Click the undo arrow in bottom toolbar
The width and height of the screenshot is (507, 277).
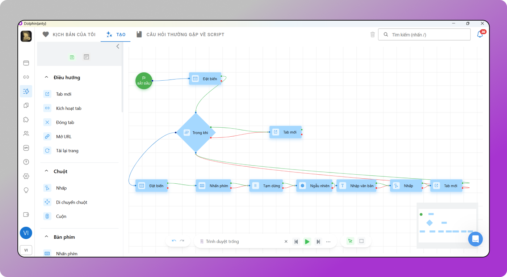(174, 241)
